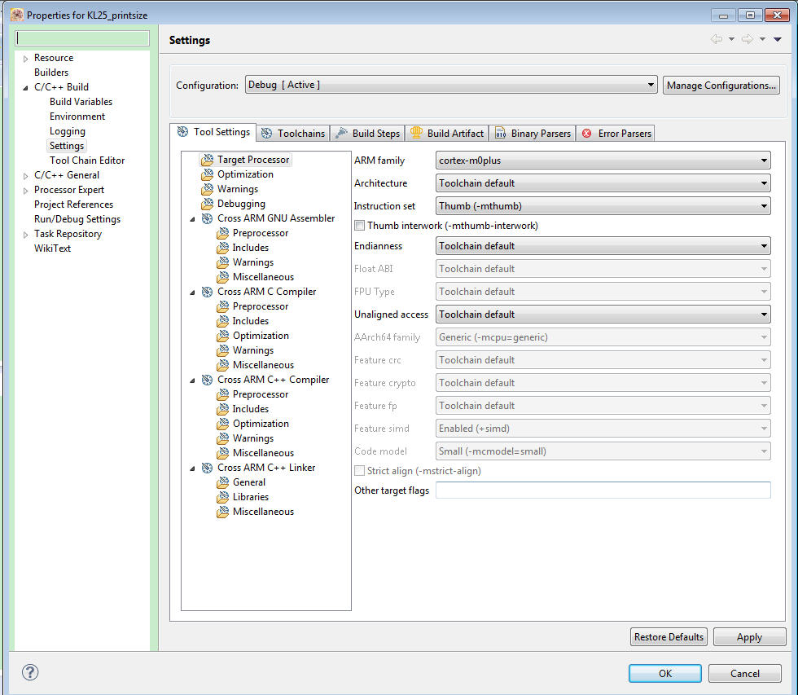Viewport: 798px width, 695px height.
Task: Open the Instruction set dropdown
Action: tap(603, 206)
